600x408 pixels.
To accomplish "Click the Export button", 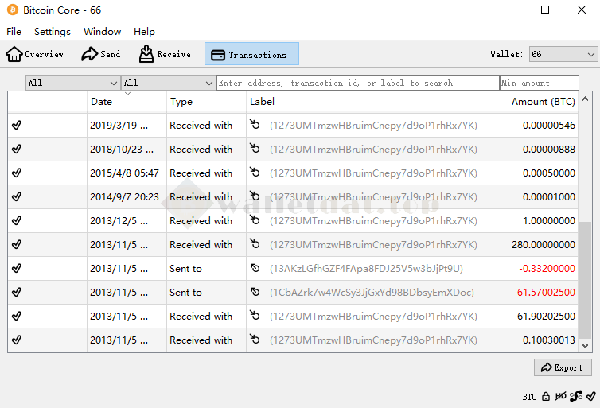I will tap(563, 367).
